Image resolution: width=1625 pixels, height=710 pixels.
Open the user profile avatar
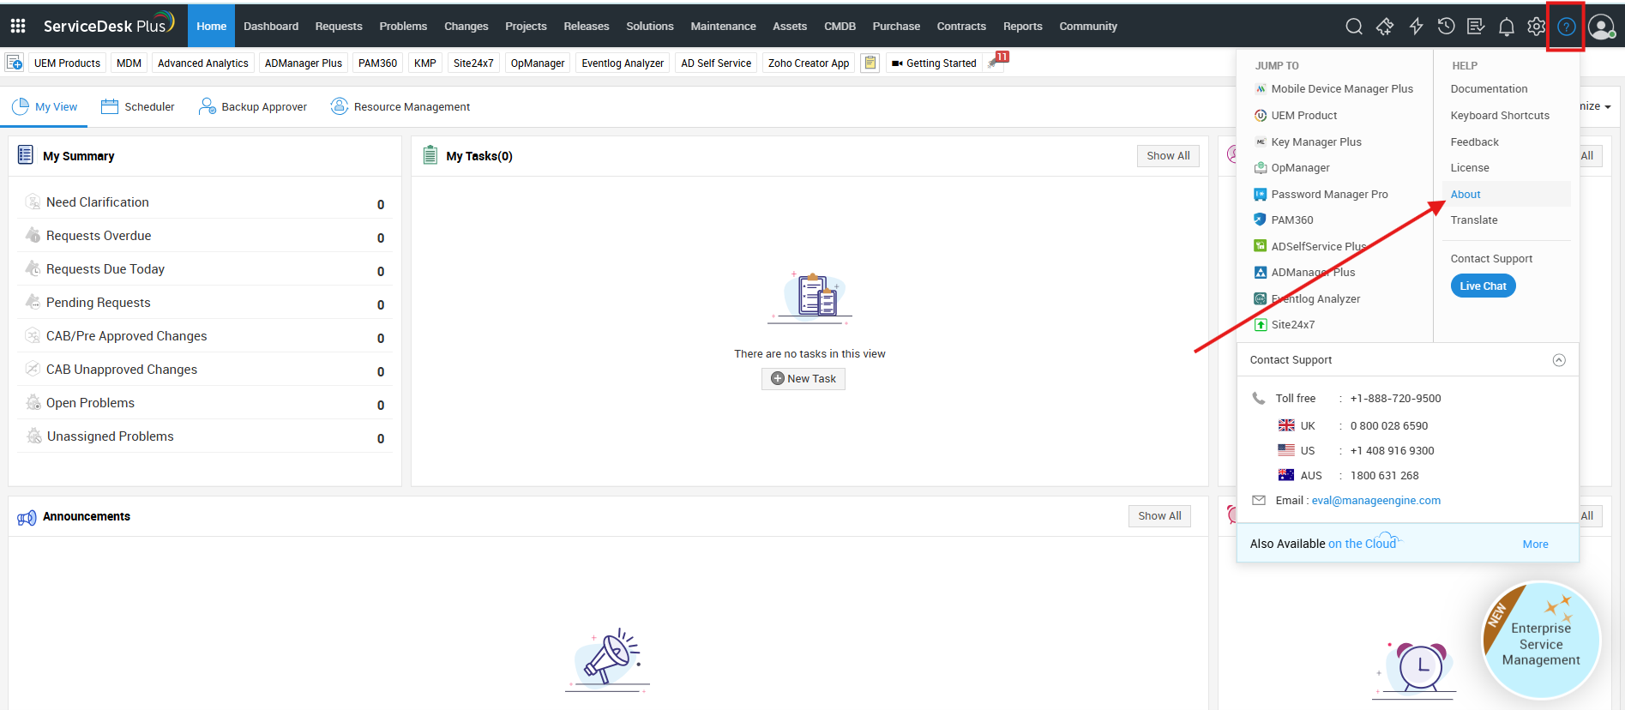coord(1600,27)
